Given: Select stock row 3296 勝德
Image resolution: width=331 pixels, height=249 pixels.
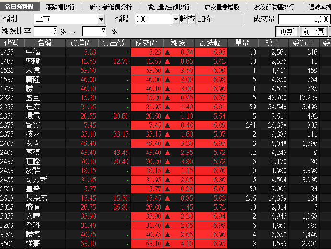Looking at the screenshot, I should pos(166,235).
